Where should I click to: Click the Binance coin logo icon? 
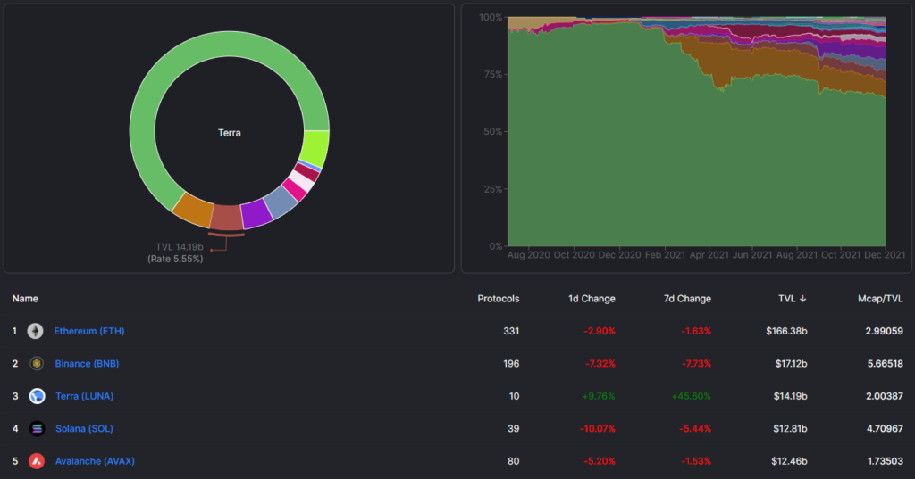(37, 363)
